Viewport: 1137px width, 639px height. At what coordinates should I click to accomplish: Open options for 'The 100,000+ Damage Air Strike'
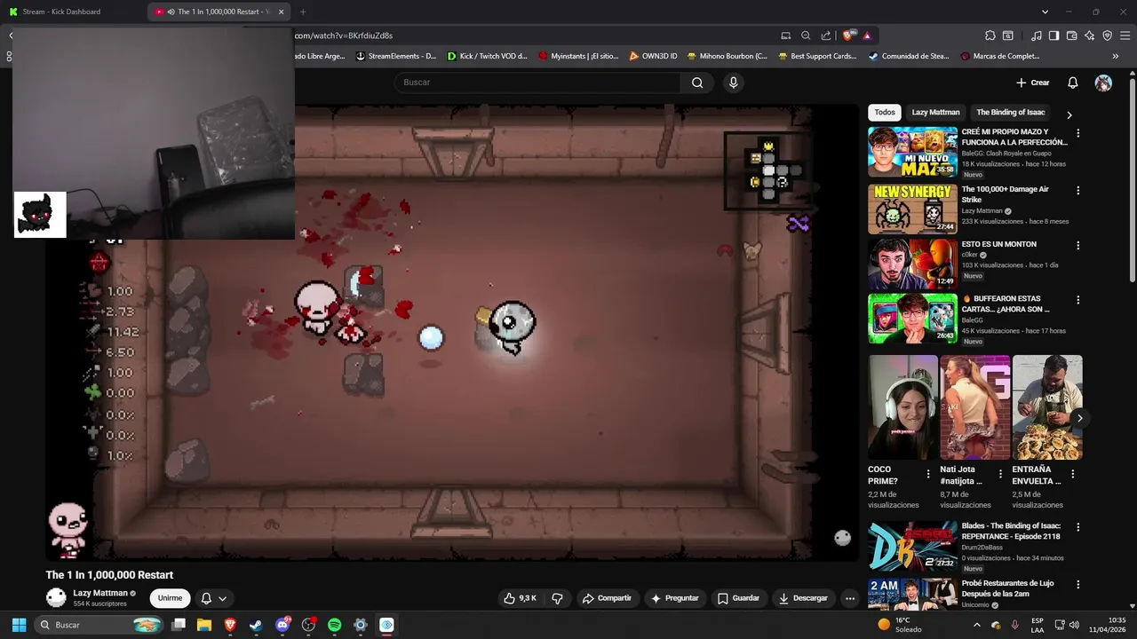[1078, 190]
